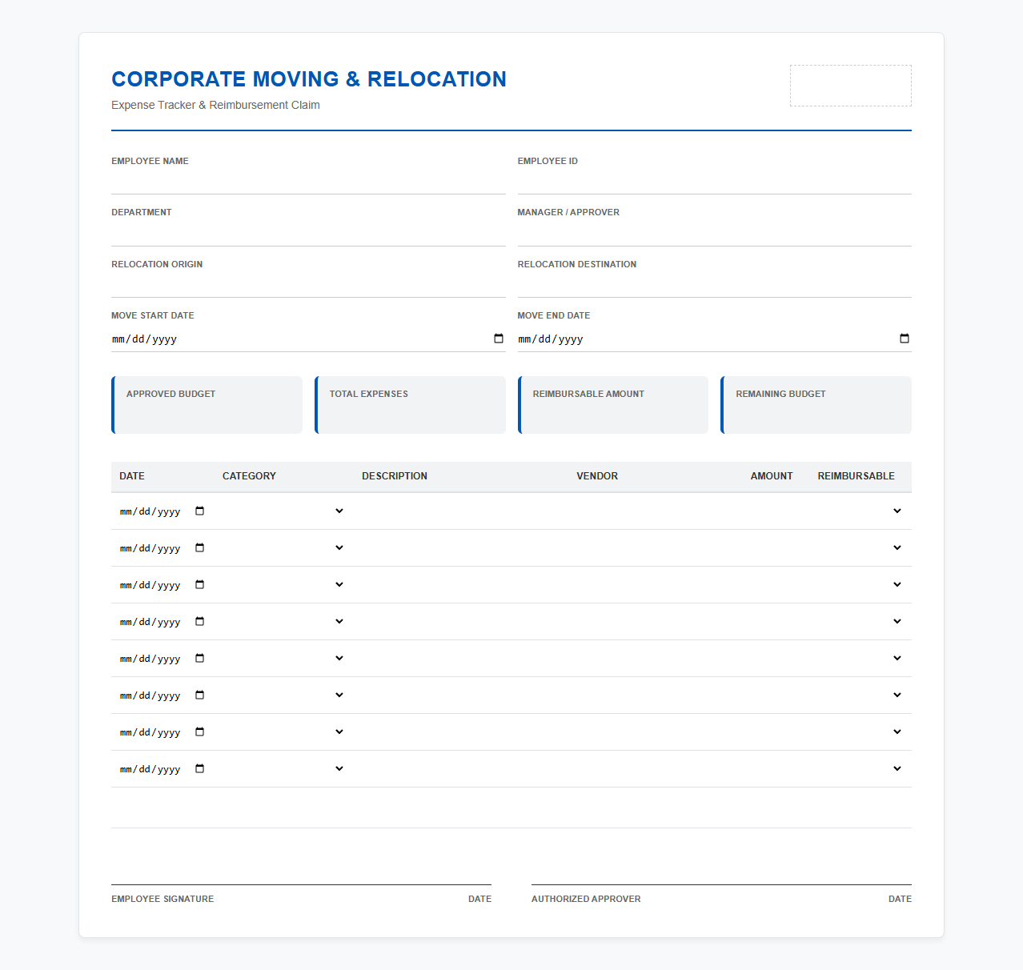Viewport: 1023px width, 970px height.
Task: Expand Category dropdown in first expense row
Action: tap(284, 511)
